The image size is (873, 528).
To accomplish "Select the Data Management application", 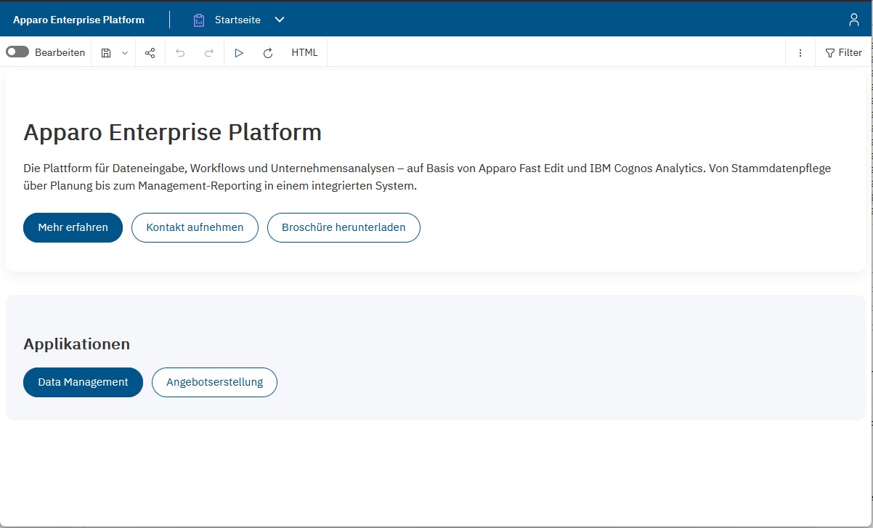I will pyautogui.click(x=83, y=382).
